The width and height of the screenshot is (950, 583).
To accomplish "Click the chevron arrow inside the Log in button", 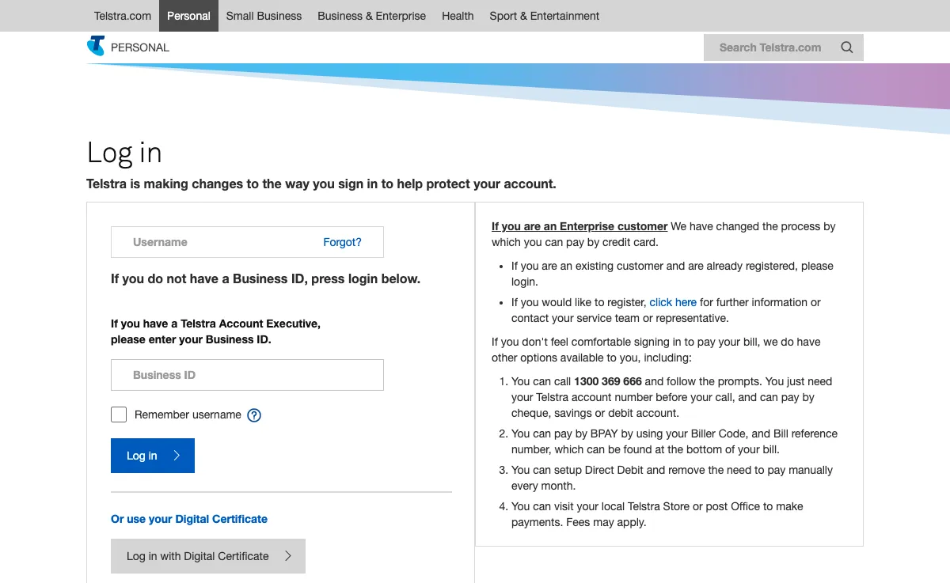I will click(176, 456).
